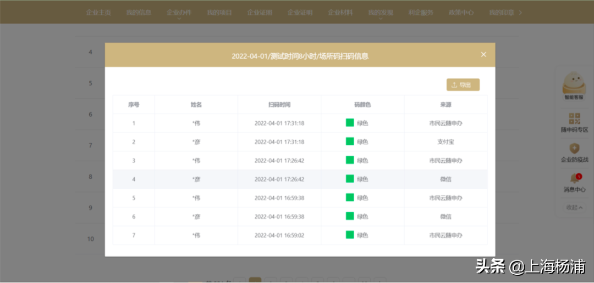This screenshot has width=594, height=283.
Task: Click time 2022-04-01 16:59:02 in row 7
Action: [279, 235]
